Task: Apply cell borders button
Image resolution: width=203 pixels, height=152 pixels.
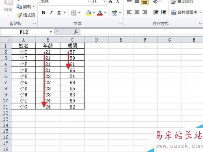Action: [74, 13]
